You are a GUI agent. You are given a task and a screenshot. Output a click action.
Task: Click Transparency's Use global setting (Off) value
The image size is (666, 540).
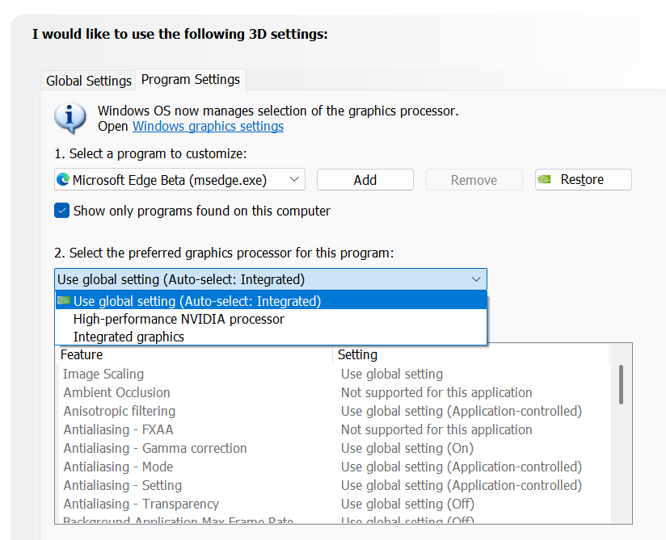click(x=407, y=504)
